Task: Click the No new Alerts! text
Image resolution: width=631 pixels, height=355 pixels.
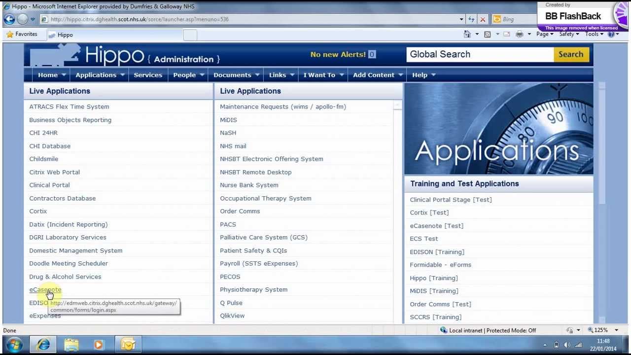Action: [338, 54]
